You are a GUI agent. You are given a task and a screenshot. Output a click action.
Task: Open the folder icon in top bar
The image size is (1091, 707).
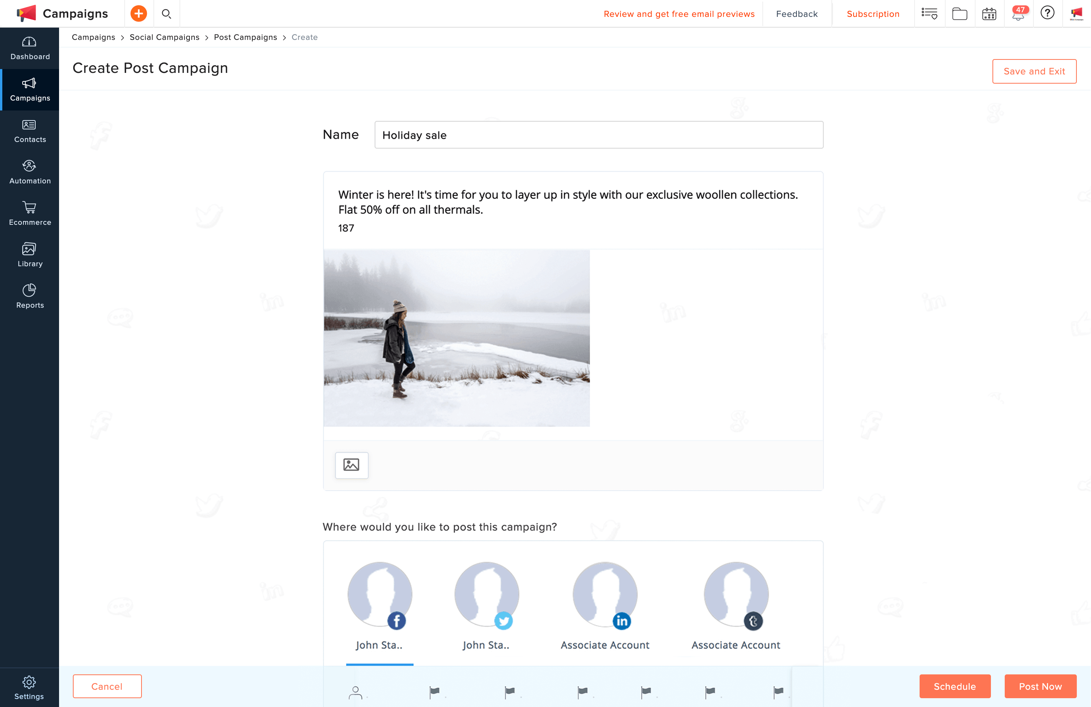959,14
